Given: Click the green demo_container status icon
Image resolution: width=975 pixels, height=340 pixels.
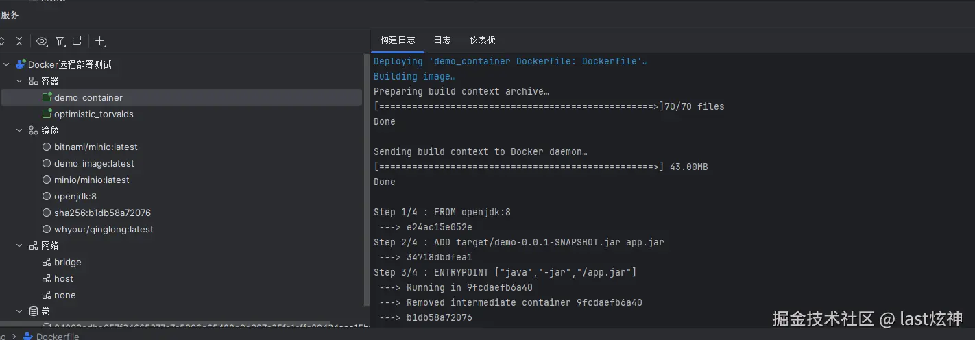Looking at the screenshot, I should [47, 97].
